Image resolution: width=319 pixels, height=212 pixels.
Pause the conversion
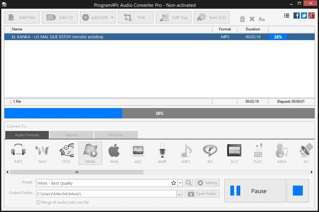click(255, 191)
